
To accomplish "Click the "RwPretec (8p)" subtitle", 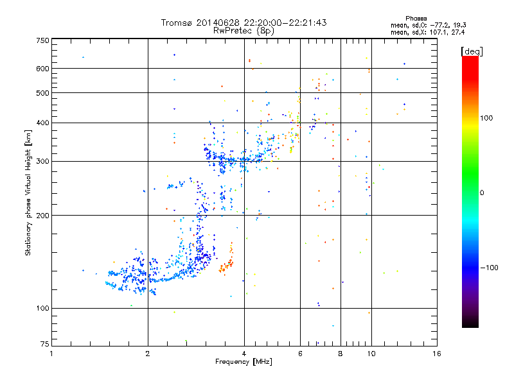I will pyautogui.click(x=244, y=31).
